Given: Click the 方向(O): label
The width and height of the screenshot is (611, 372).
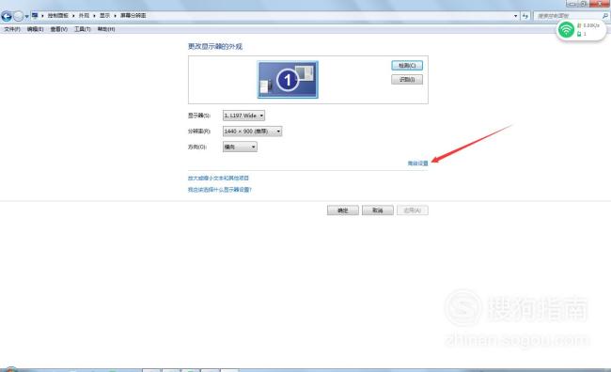Looking at the screenshot, I should click(x=197, y=147).
